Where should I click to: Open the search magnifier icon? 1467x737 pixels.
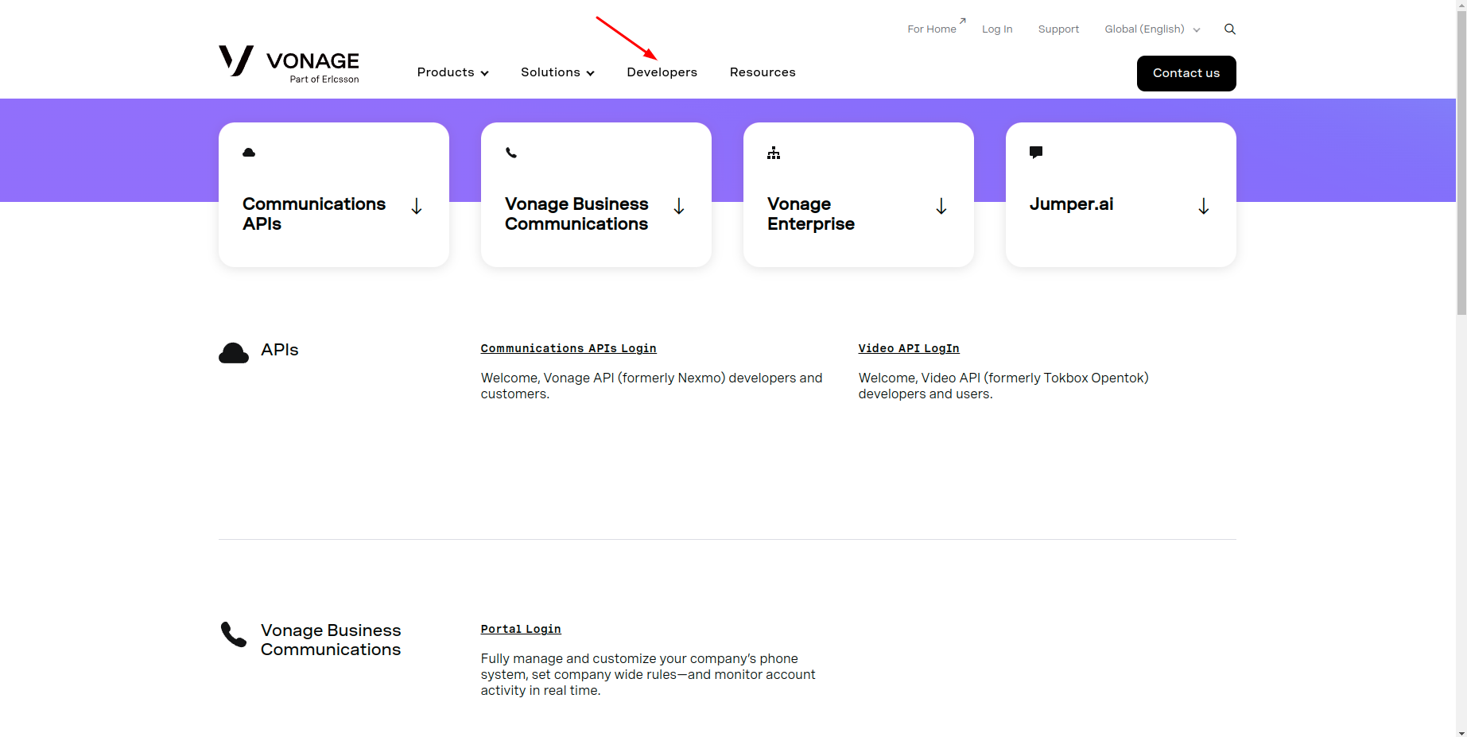click(x=1229, y=29)
